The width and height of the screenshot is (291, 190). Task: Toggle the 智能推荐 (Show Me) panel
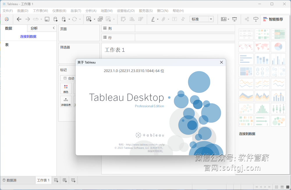(273, 19)
